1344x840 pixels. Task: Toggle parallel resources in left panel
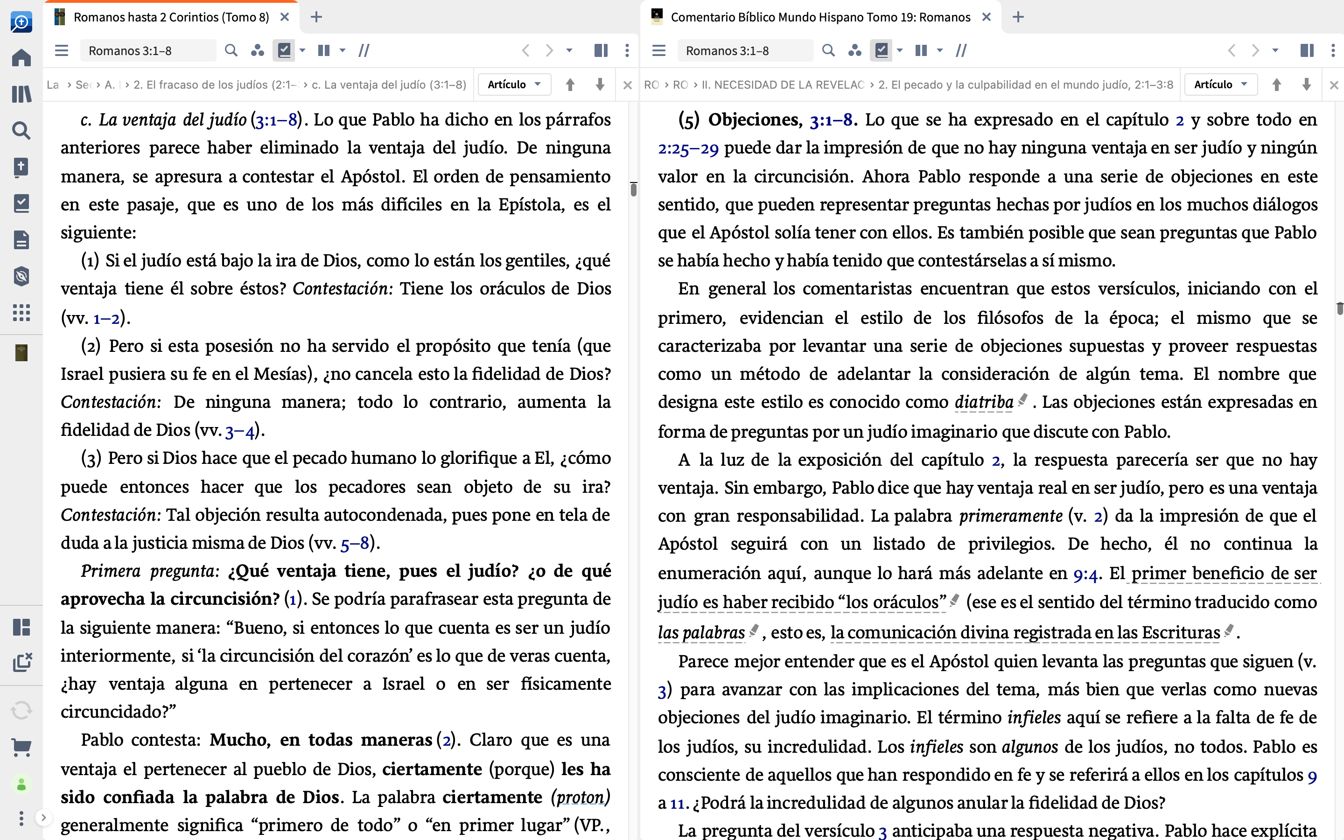point(364,50)
